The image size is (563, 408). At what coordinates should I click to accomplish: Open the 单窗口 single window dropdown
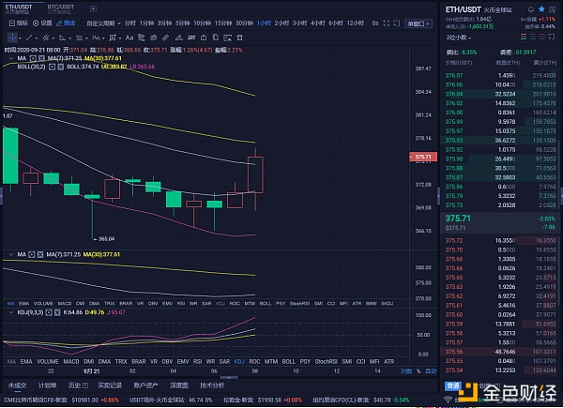418,23
